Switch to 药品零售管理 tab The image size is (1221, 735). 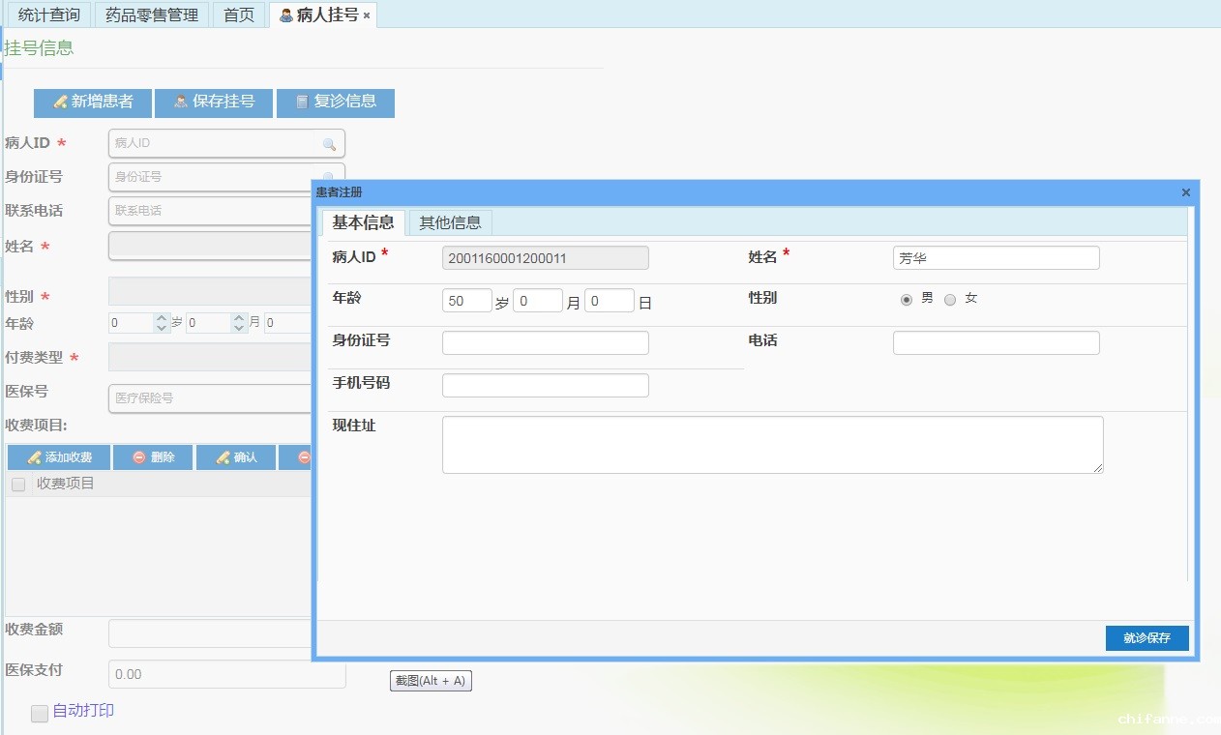click(152, 15)
